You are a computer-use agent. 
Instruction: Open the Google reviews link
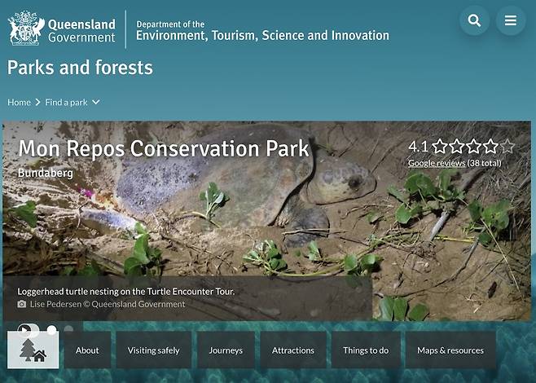[437, 163]
